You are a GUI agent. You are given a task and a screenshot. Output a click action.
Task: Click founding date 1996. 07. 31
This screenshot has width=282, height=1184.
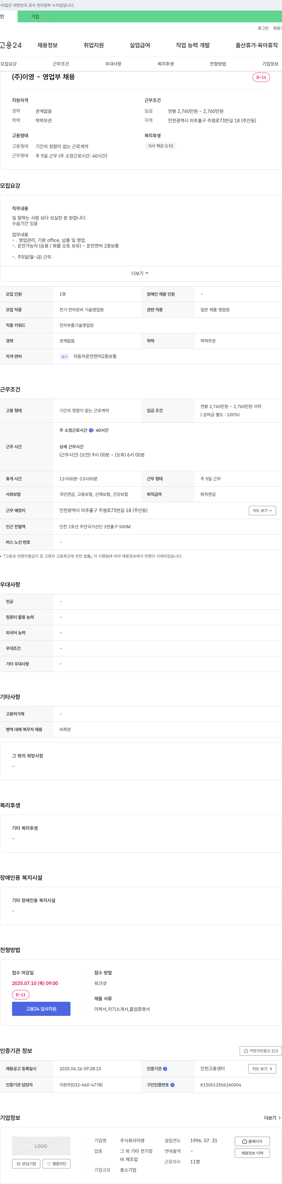pos(204,1141)
